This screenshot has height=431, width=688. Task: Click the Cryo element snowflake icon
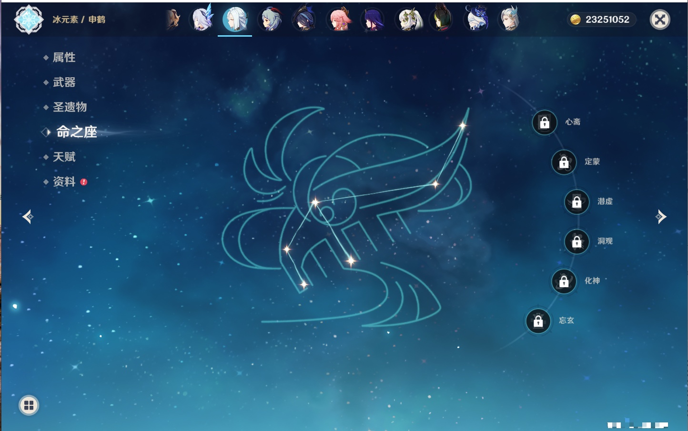pyautogui.click(x=29, y=20)
